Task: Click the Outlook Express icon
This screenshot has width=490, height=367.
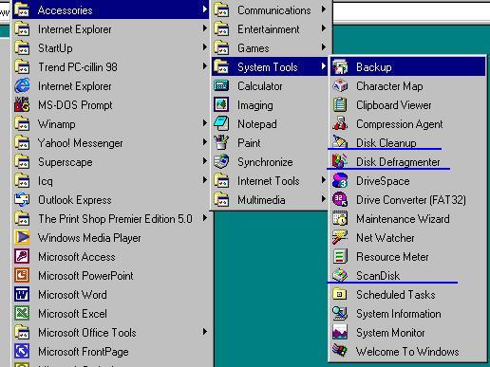Action: click(x=22, y=200)
